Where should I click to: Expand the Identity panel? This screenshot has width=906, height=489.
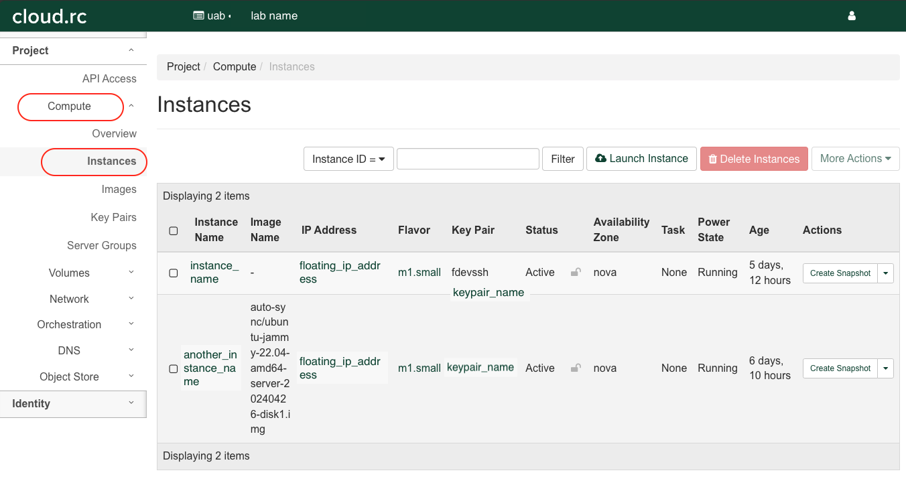coord(72,403)
